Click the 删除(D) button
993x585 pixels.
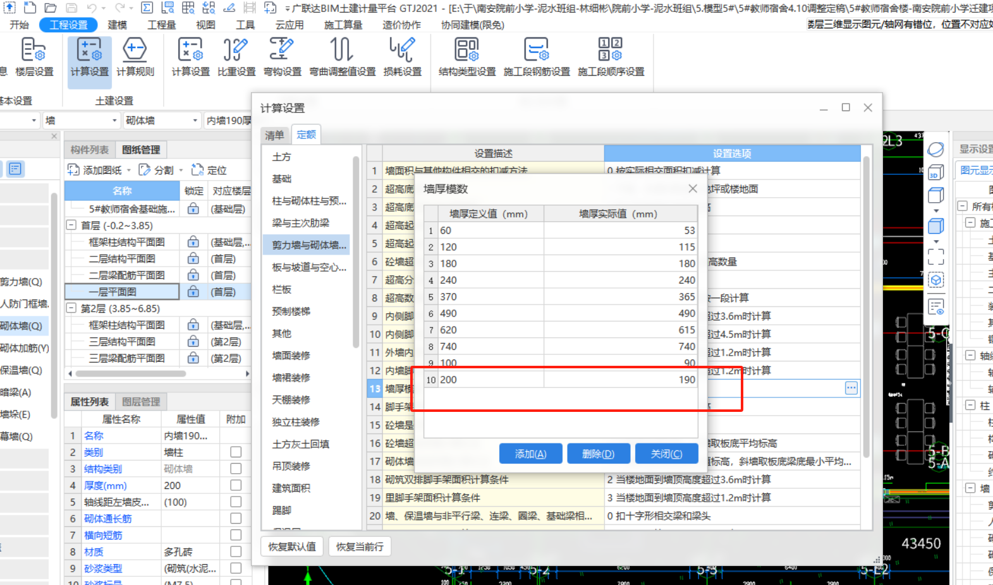point(599,454)
